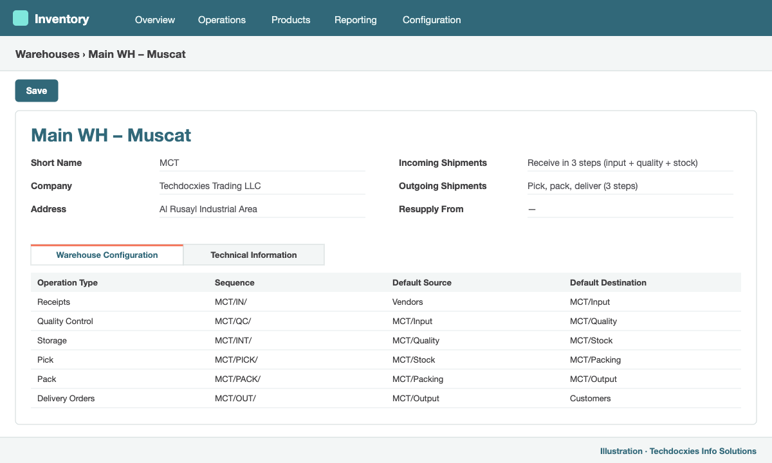Open Outgoing Shipments selection field
This screenshot has width=772, height=463.
tap(630, 186)
